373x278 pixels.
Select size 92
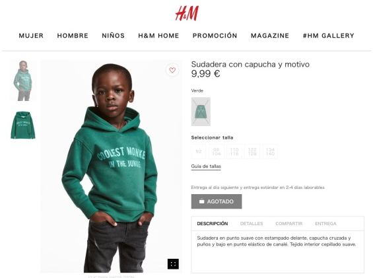point(199,152)
